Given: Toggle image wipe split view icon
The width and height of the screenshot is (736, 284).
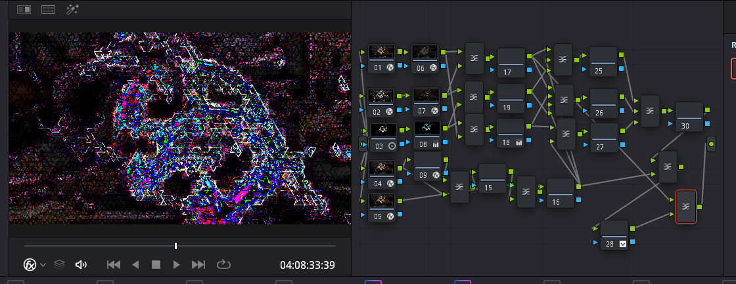Looking at the screenshot, I should point(24,10).
